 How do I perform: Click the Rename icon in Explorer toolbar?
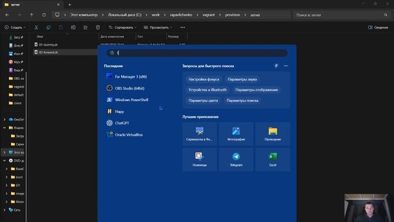tap(73, 27)
